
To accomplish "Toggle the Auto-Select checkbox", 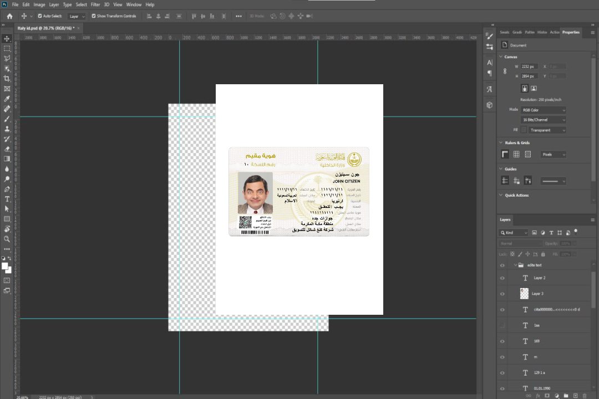I will click(x=40, y=16).
